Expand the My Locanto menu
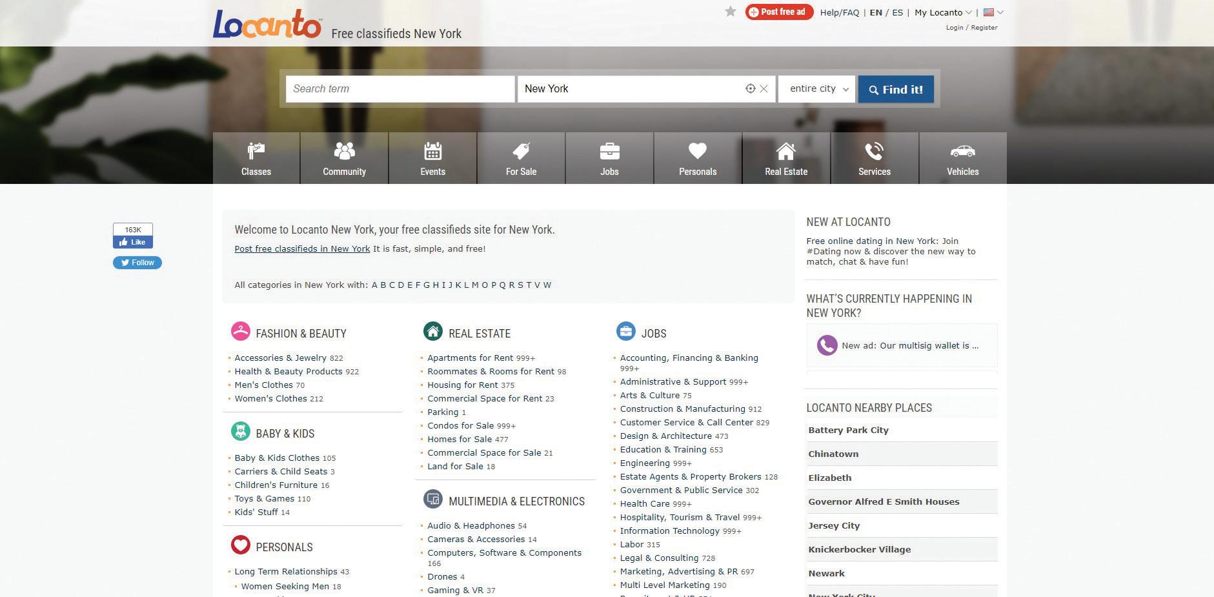 click(x=943, y=12)
